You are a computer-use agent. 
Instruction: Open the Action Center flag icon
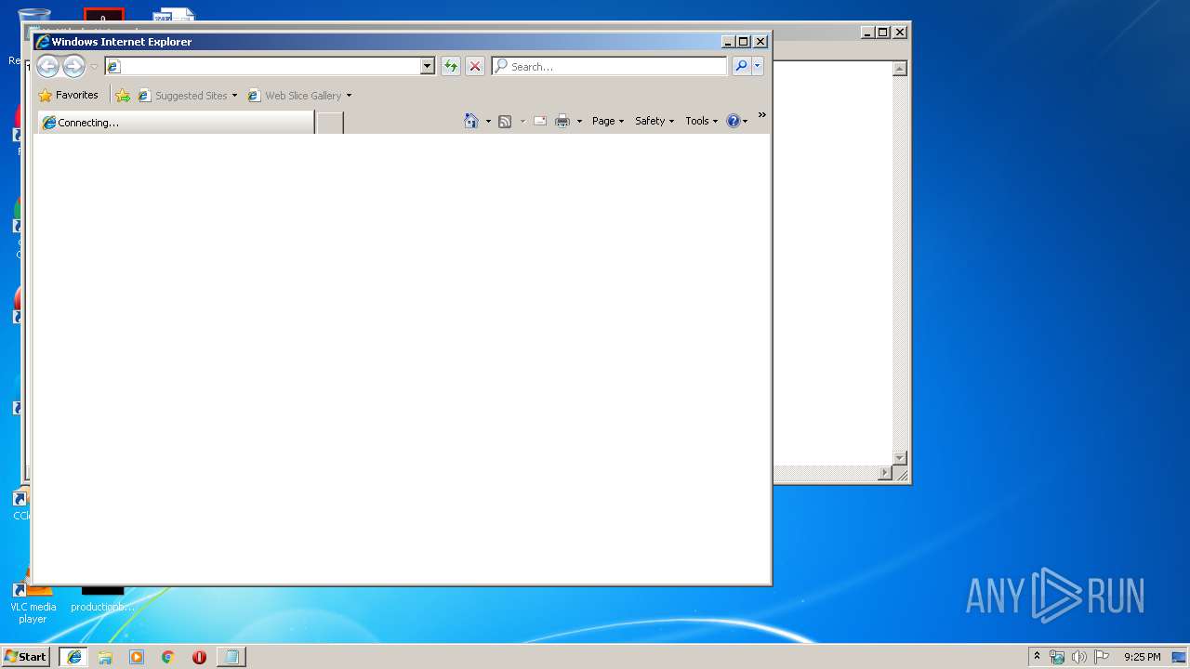[1102, 657]
